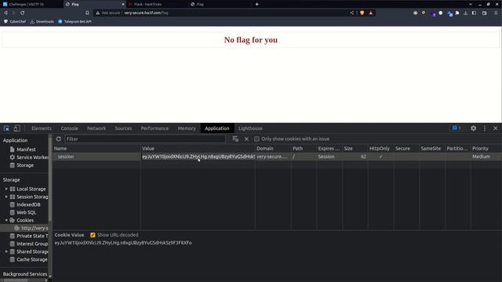Click the session cookie value cell

198,157
